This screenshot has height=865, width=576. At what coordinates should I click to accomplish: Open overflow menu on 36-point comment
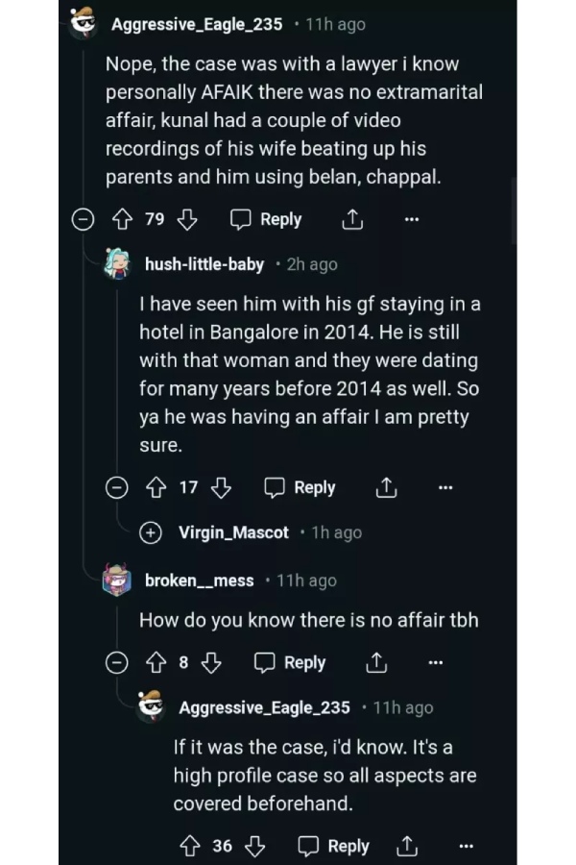[466, 846]
